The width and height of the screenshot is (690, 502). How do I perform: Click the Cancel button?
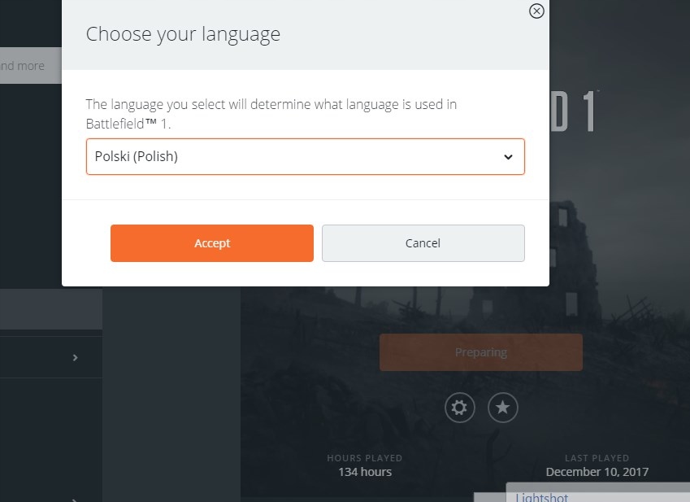(423, 243)
